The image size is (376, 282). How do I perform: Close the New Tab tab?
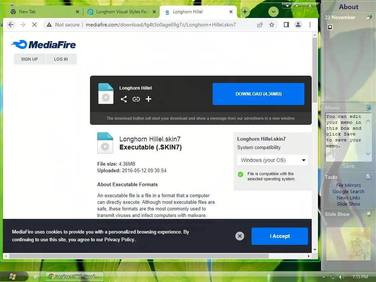[77, 12]
